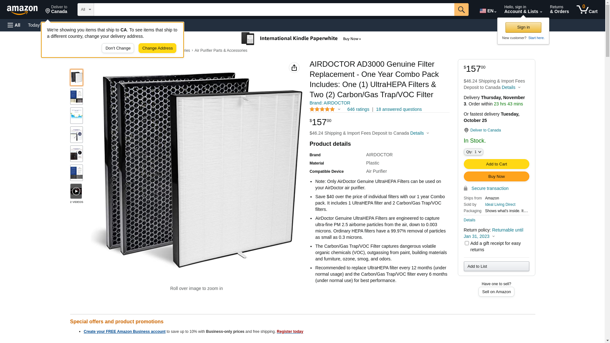Open the search category All dropdown
Image resolution: width=610 pixels, height=343 pixels.
pos(86,10)
